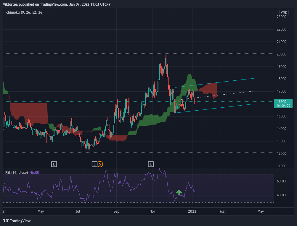Click the published by Viktortea header text
The width and height of the screenshot is (297, 226).
57,4
